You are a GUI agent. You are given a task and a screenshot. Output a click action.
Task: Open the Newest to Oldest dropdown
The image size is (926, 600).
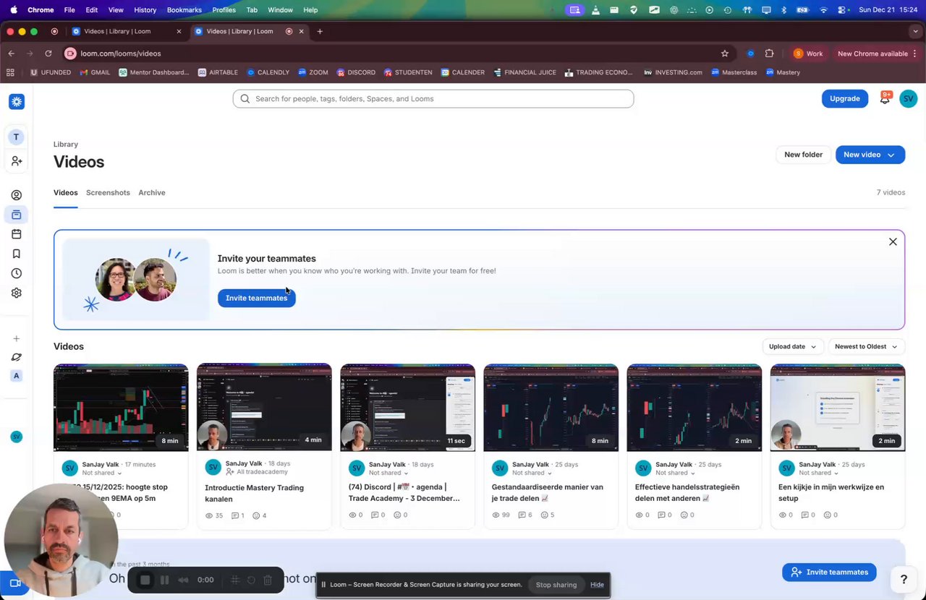(866, 347)
